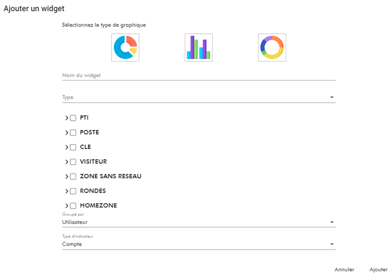This screenshot has height=276, width=391.
Task: Check the HOMEZONE checkbox
Action: [73, 206]
